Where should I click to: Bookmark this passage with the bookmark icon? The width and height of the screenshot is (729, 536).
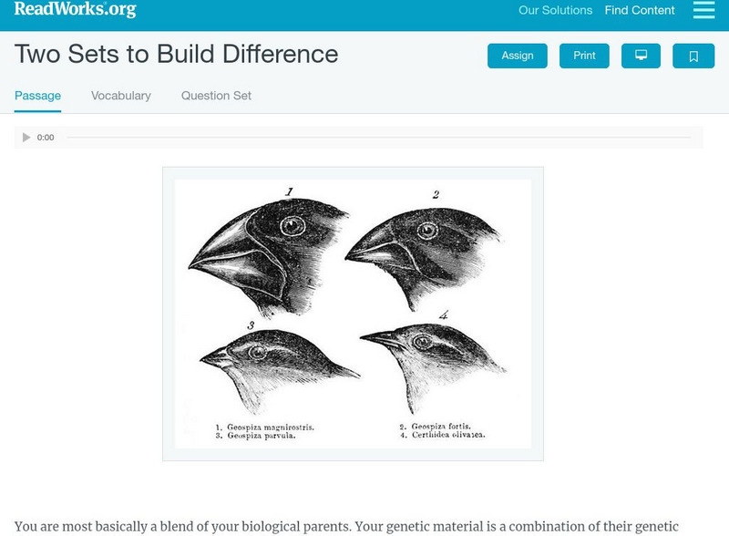pos(693,57)
